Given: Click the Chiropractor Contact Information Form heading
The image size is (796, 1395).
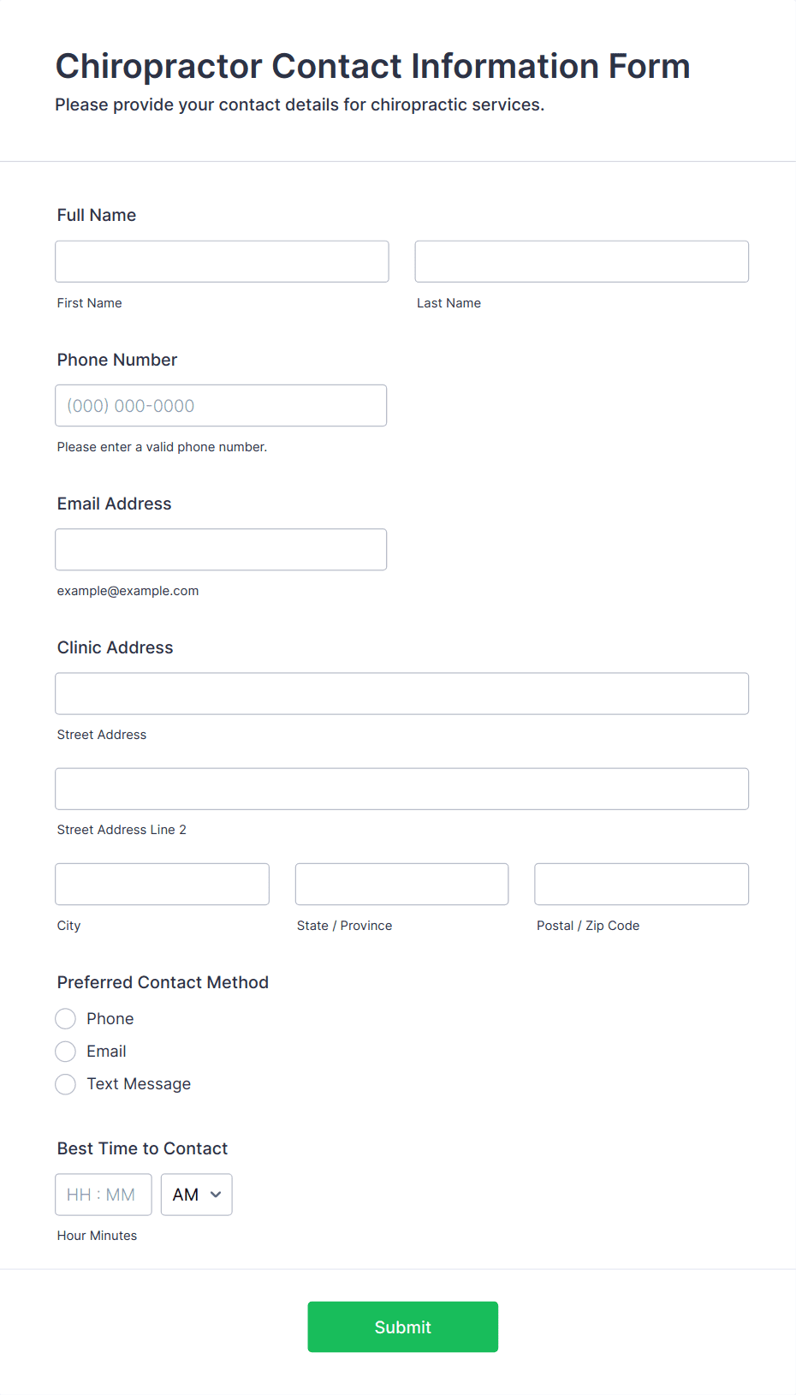Looking at the screenshot, I should (x=372, y=66).
